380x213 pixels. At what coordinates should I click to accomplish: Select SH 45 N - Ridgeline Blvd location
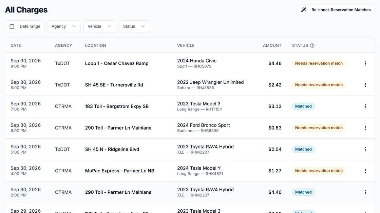tap(112, 149)
